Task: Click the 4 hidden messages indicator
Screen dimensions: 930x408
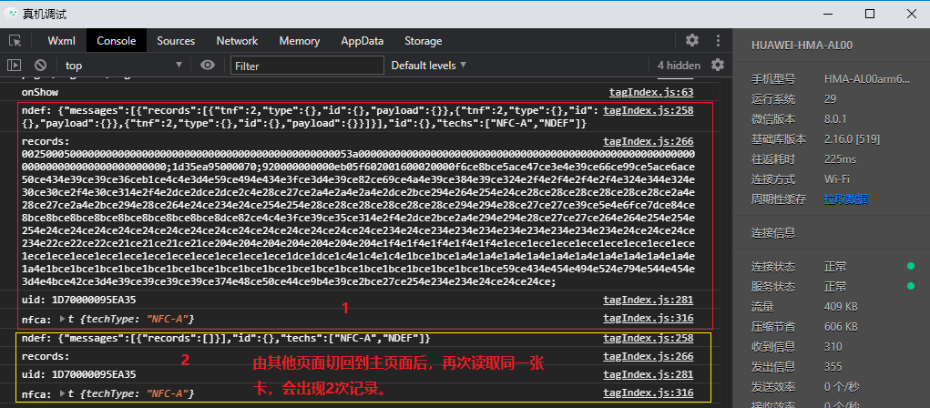Action: pos(679,66)
